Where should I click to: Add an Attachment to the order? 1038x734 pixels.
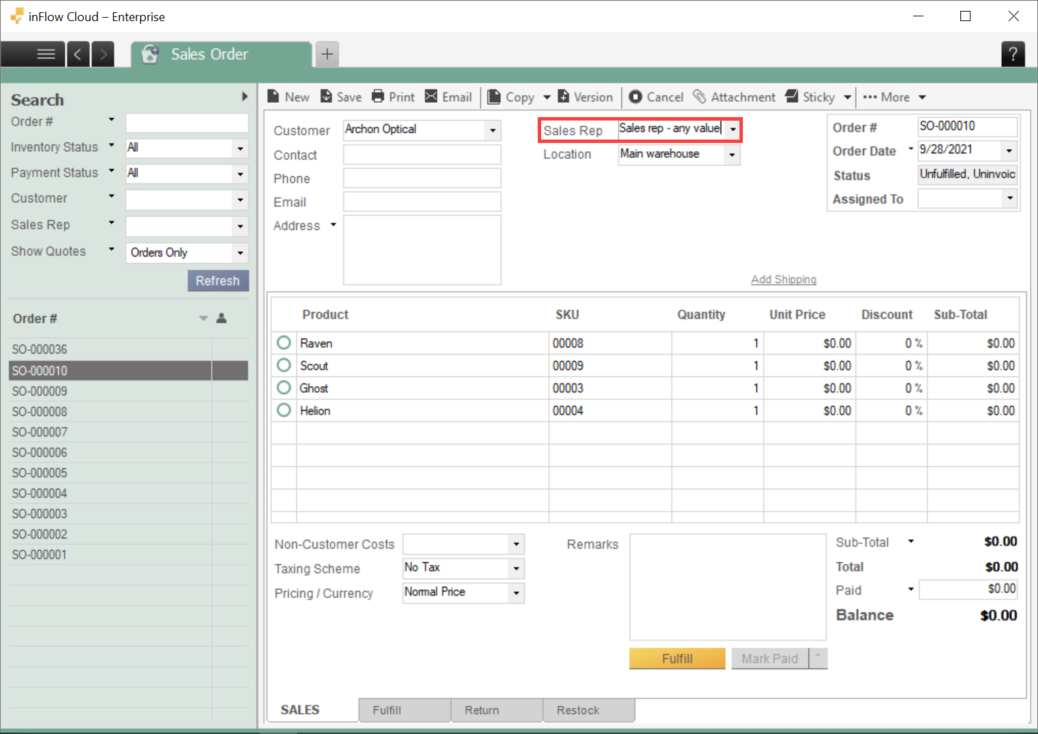pyautogui.click(x=734, y=97)
